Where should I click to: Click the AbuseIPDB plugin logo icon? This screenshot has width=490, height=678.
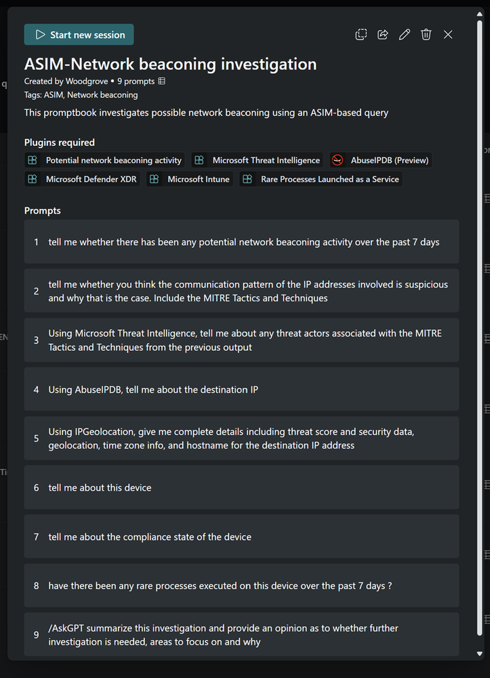click(x=338, y=160)
